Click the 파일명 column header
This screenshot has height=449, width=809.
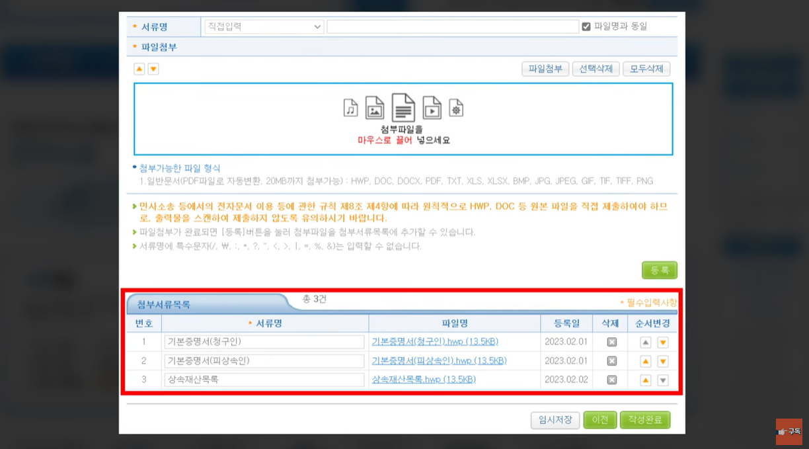pos(454,323)
